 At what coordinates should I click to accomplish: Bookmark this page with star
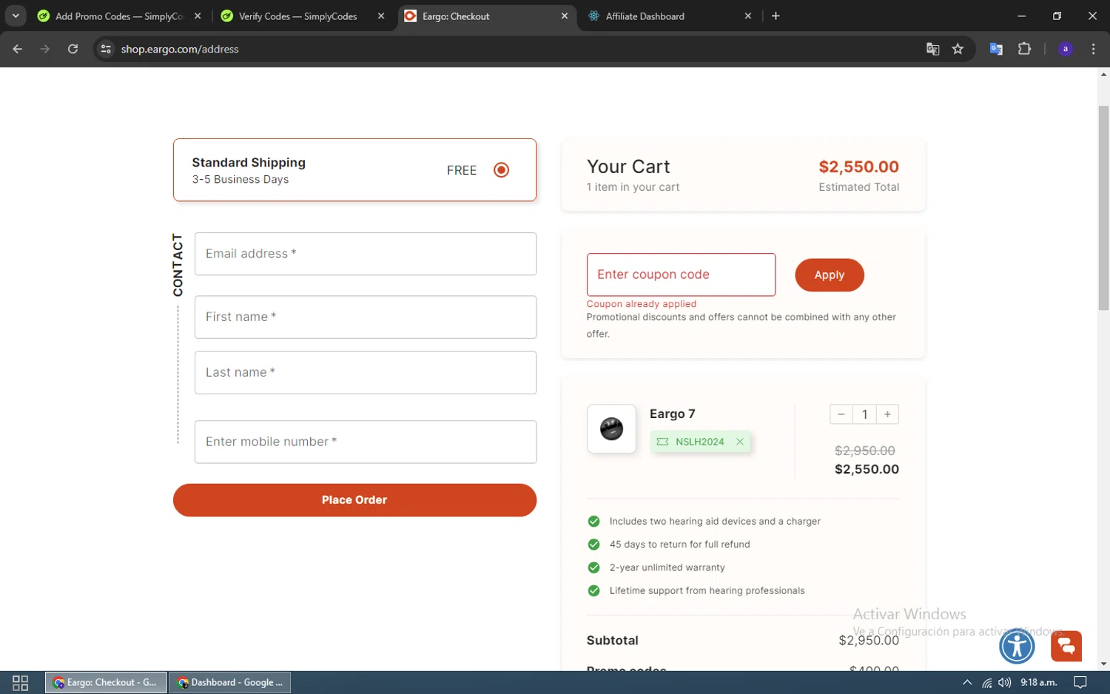click(x=958, y=49)
